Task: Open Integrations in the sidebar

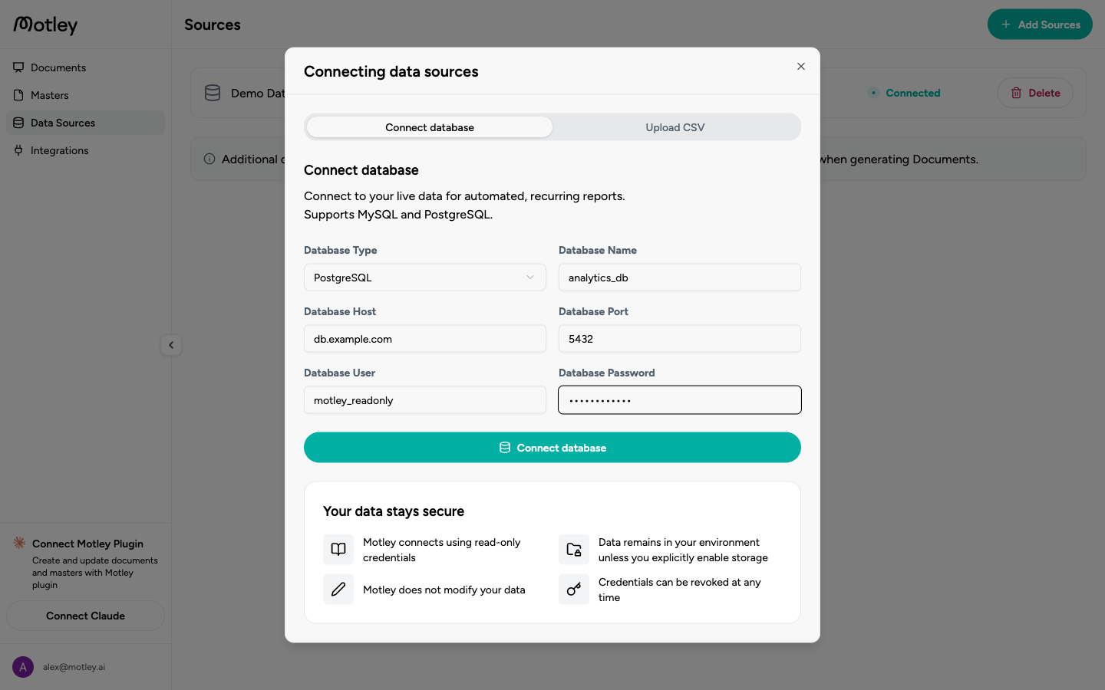Action: pos(85,150)
